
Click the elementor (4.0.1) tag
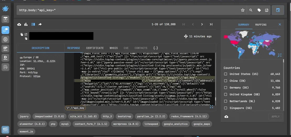point(32,124)
